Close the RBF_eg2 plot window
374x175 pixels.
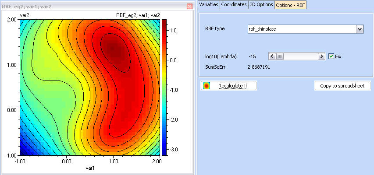coord(189,6)
